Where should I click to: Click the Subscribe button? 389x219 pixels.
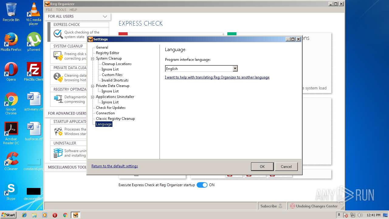(271, 206)
